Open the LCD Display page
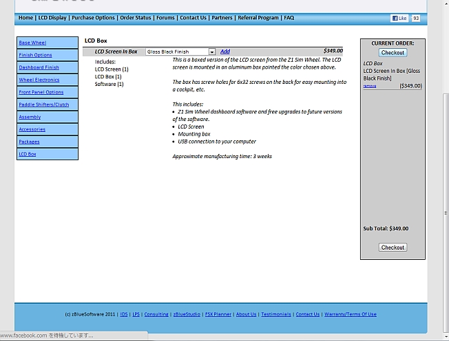This screenshot has width=449, height=341. (52, 18)
